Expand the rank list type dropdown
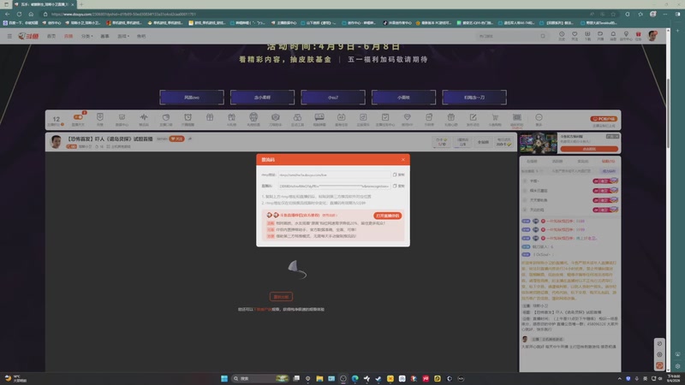The image size is (685, 385). [x=531, y=171]
